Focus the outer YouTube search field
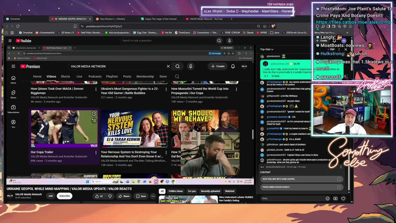The width and height of the screenshot is (396, 223). click(168, 41)
